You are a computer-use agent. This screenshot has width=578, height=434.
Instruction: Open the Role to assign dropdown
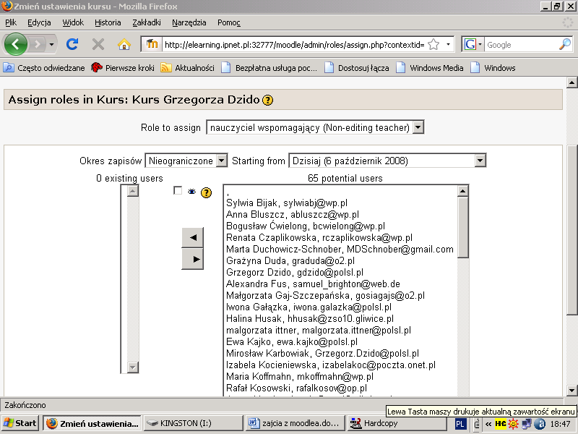[315, 127]
